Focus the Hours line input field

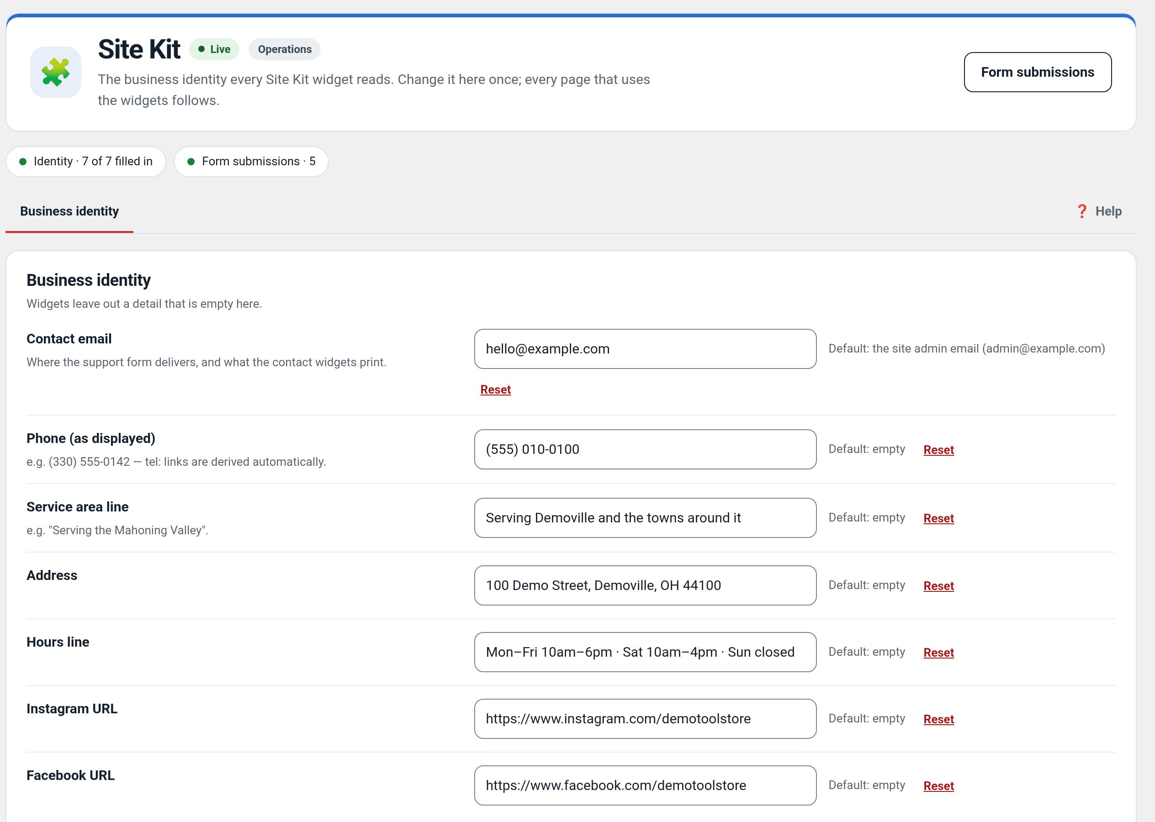pos(645,652)
